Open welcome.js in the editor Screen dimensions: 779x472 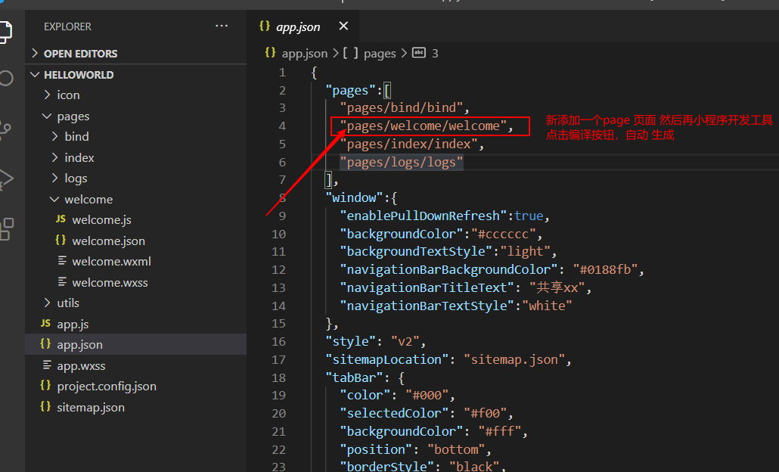tap(101, 220)
